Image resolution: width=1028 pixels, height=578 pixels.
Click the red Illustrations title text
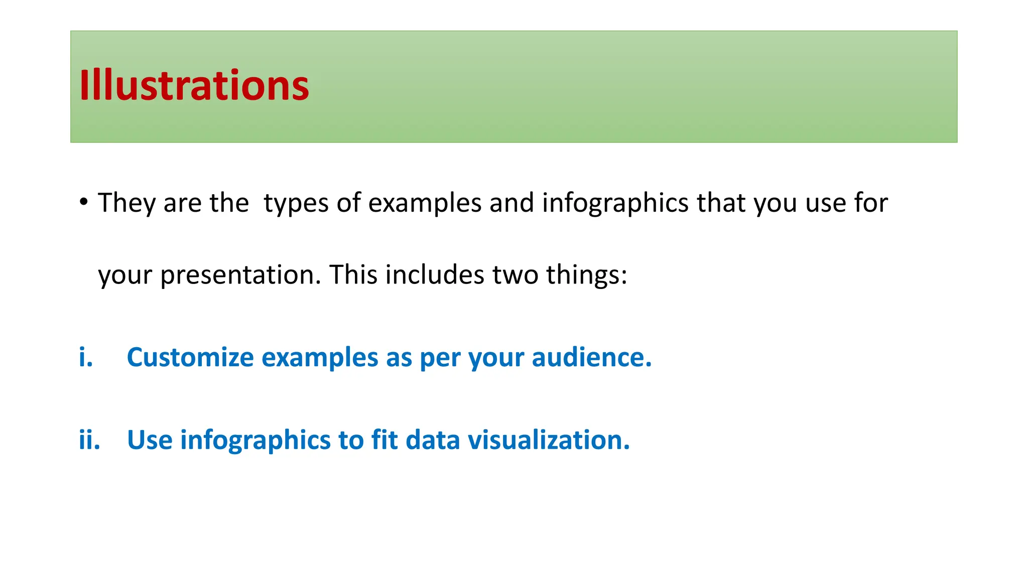tap(194, 85)
